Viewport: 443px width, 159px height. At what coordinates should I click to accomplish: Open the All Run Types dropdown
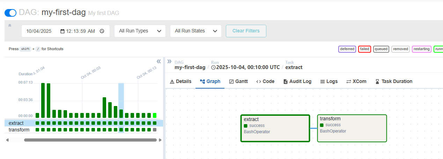coord(140,31)
